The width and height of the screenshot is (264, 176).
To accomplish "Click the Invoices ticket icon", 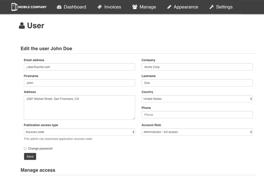I will pyautogui.click(x=100, y=7).
